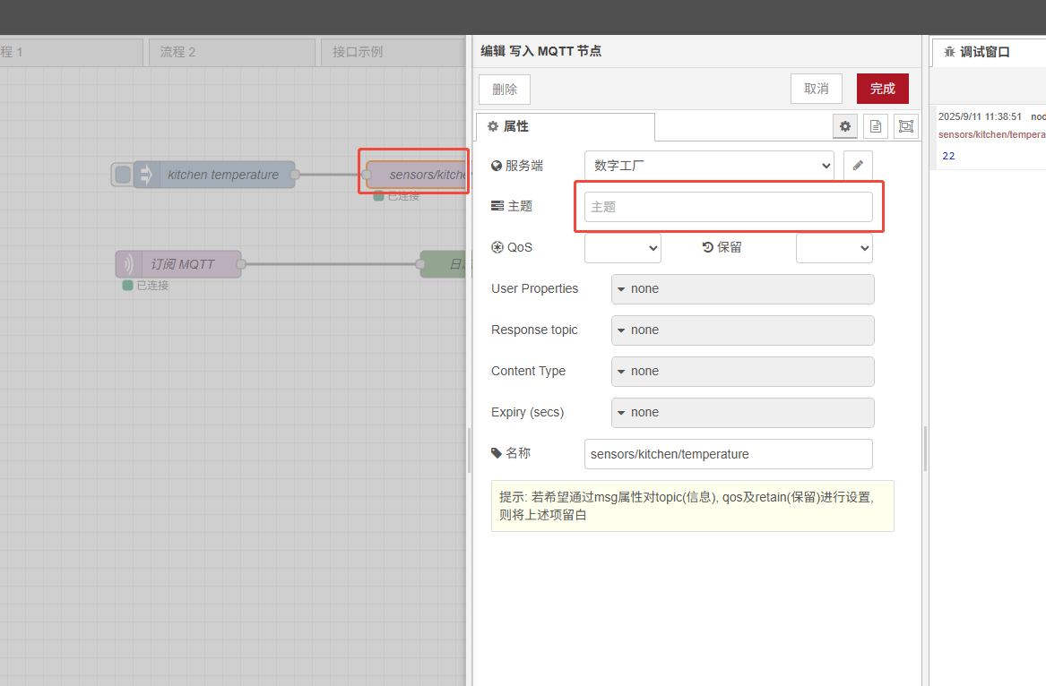Open the QoS dropdown
Viewport: 1046px width, 686px height.
(x=622, y=247)
